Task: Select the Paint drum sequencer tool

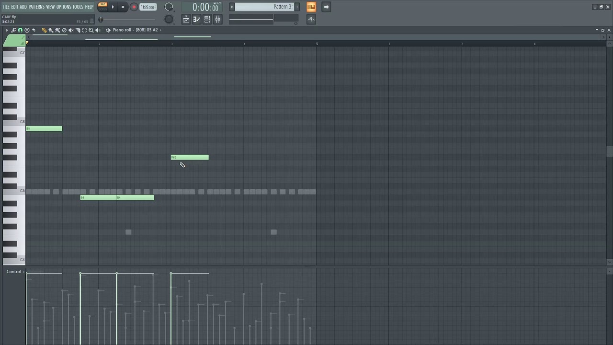Action: (x=57, y=30)
